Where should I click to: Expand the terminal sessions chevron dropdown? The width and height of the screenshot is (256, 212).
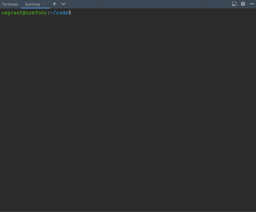63,4
